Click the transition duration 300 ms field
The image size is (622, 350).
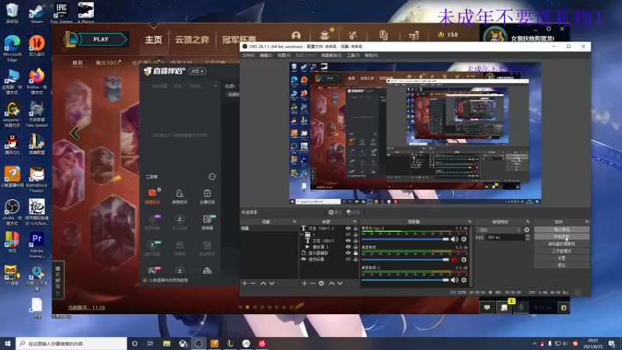505,237
